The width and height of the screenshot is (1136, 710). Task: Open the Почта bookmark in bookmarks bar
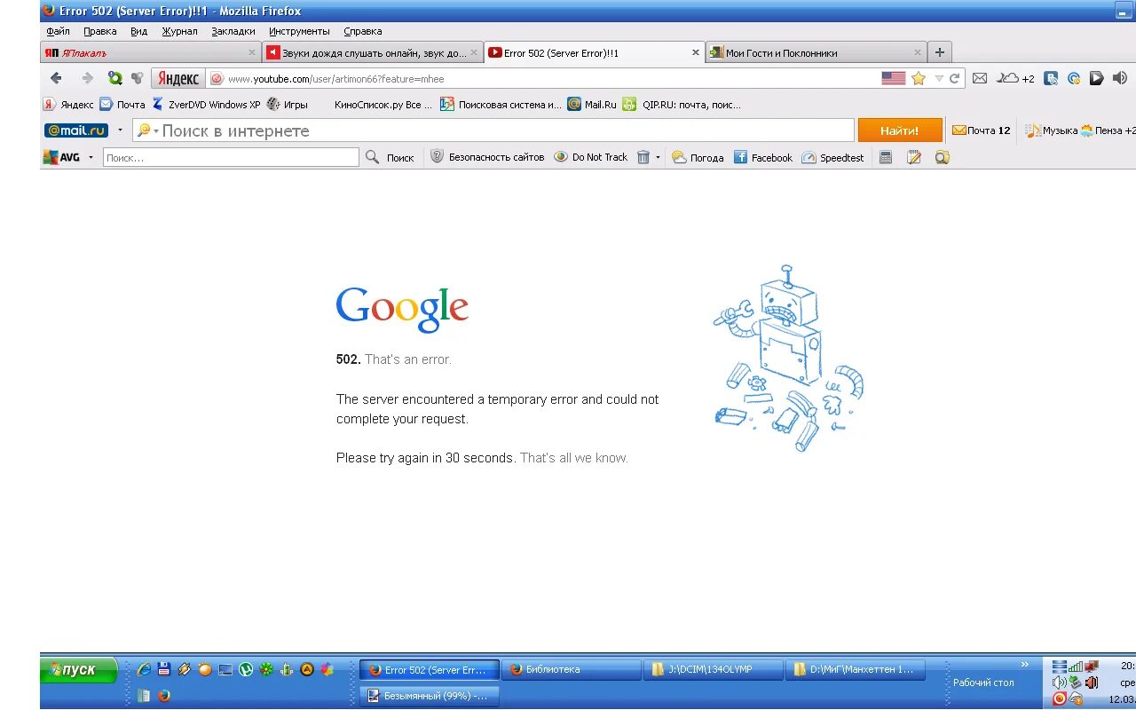click(122, 104)
